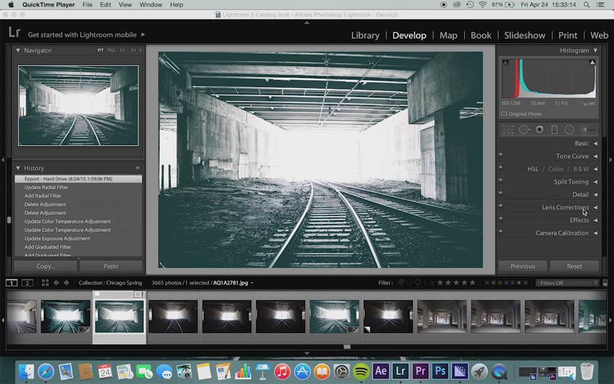Clear the History panel with X
Screen dimensions: 614x384
138,168
